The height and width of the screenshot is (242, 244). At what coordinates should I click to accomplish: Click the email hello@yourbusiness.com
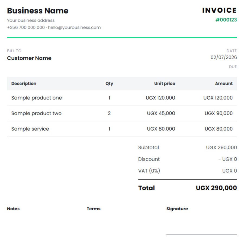(74, 27)
